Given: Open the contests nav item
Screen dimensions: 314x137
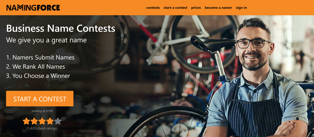Looking at the screenshot, I should pyautogui.click(x=153, y=8).
